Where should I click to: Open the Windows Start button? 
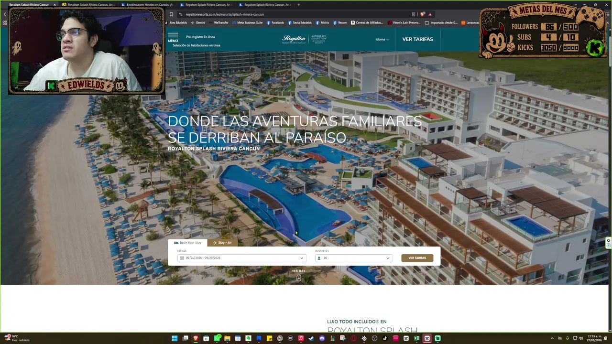175,338
